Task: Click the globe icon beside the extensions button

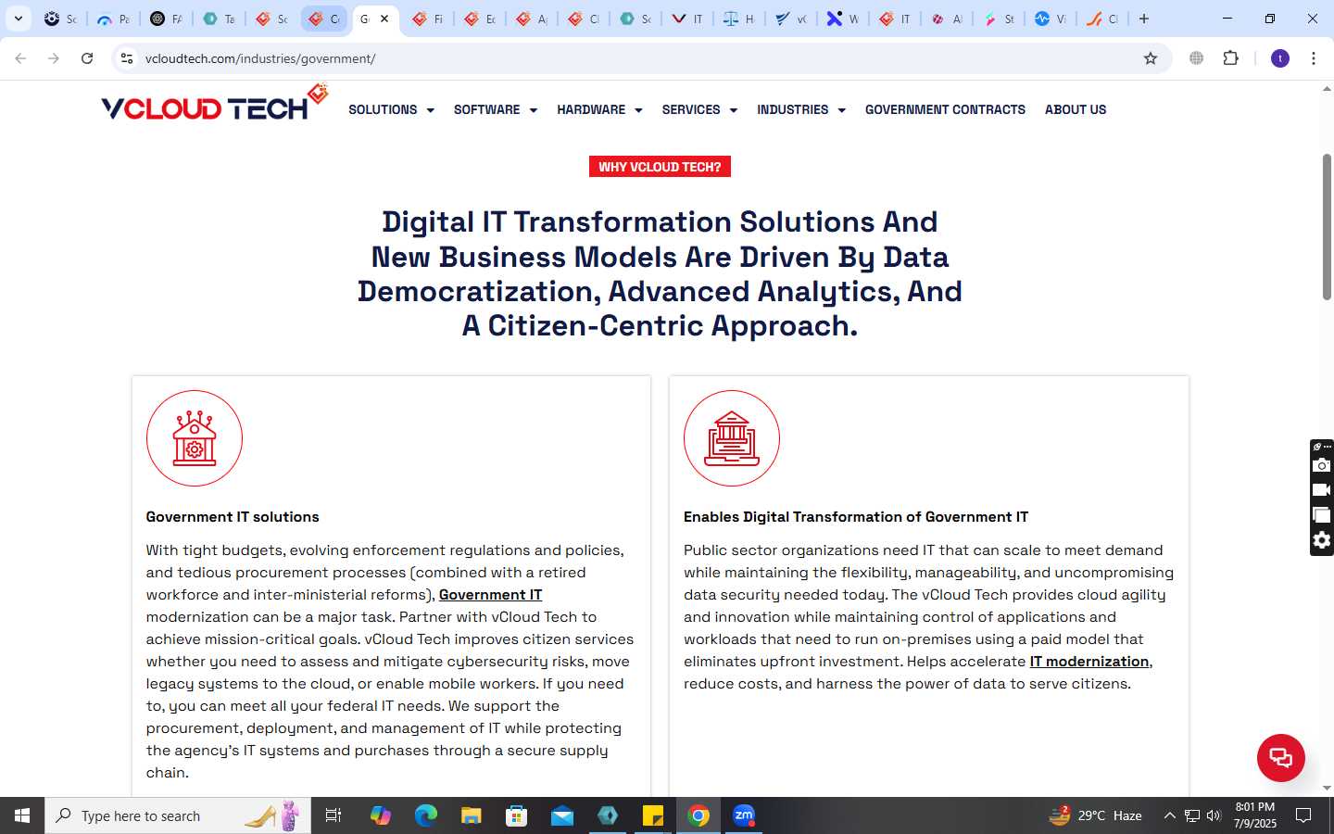Action: click(x=1197, y=58)
